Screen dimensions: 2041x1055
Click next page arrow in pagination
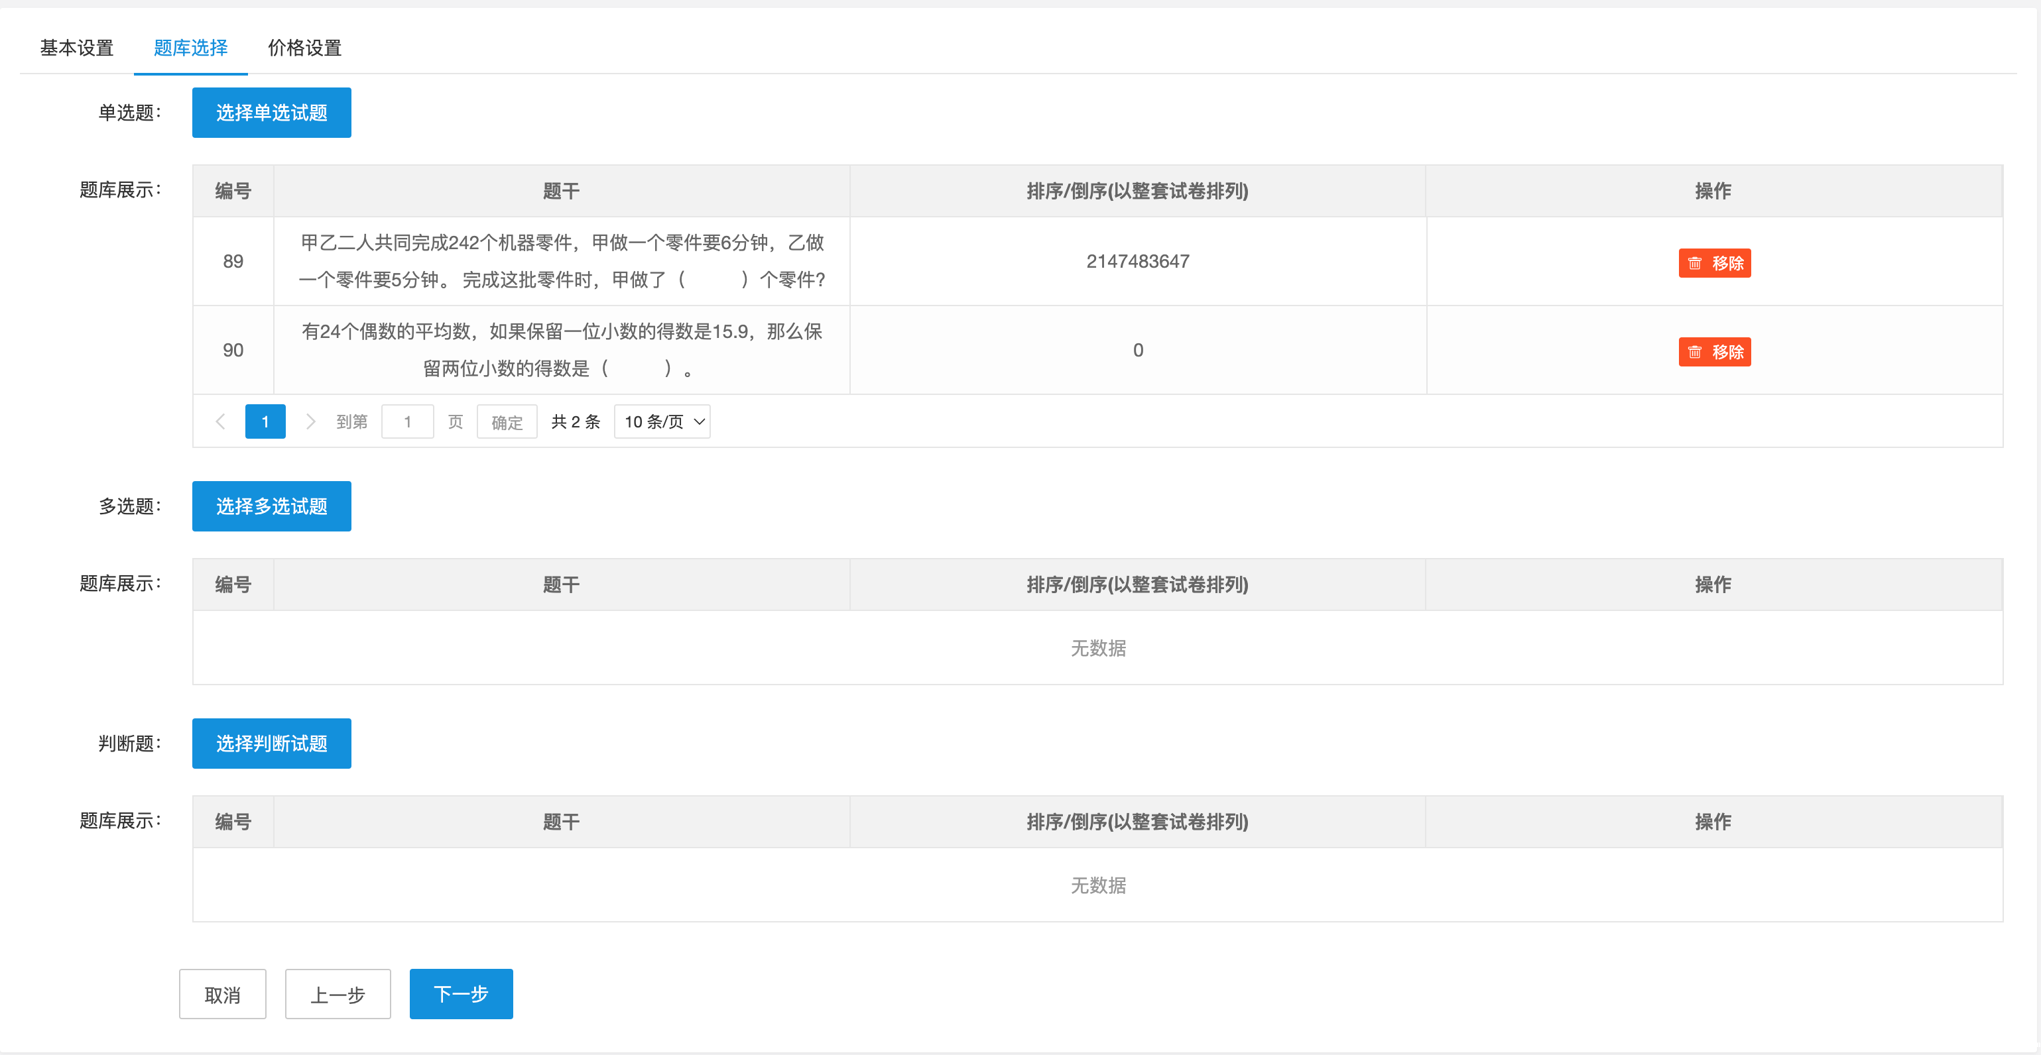click(310, 421)
